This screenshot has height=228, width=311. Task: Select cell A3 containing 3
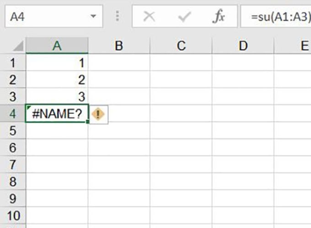(x=57, y=97)
